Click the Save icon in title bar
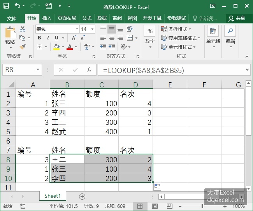Viewport: 253px width, 211px height. [6, 6]
